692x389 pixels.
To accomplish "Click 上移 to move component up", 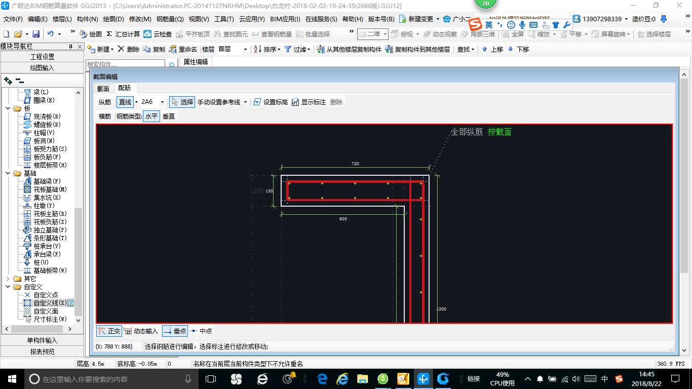I will tap(492, 49).
